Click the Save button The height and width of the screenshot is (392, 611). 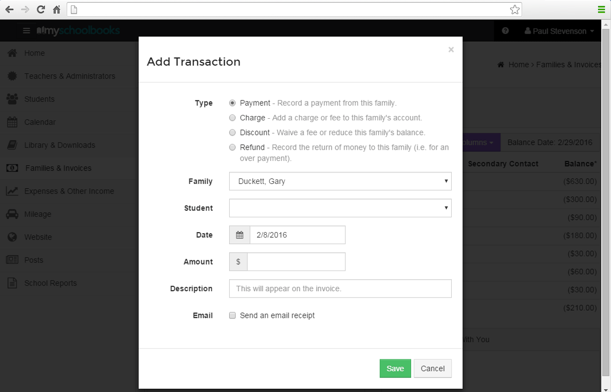395,368
